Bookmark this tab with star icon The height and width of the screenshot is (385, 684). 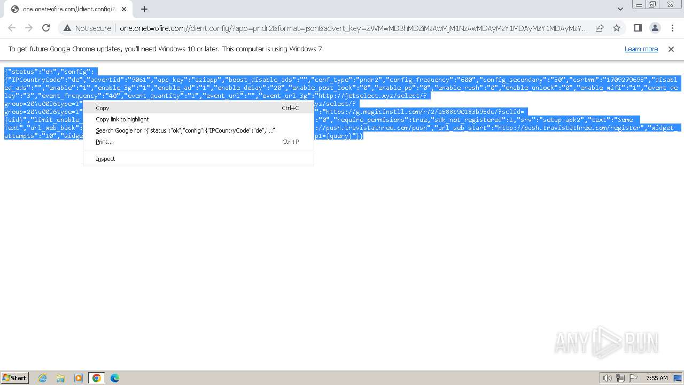(x=617, y=28)
